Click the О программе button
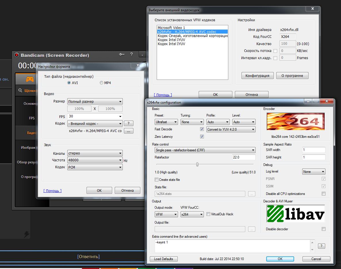This screenshot has width=341, height=269. tap(292, 76)
